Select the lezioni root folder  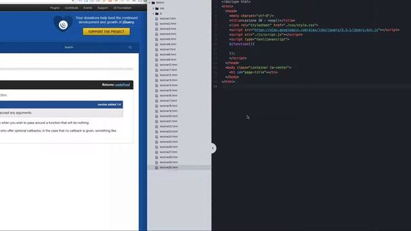pyautogui.click(x=160, y=3)
